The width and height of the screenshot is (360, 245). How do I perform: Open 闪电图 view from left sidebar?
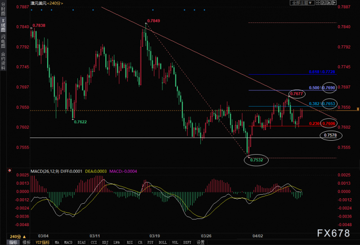click(x=3, y=41)
